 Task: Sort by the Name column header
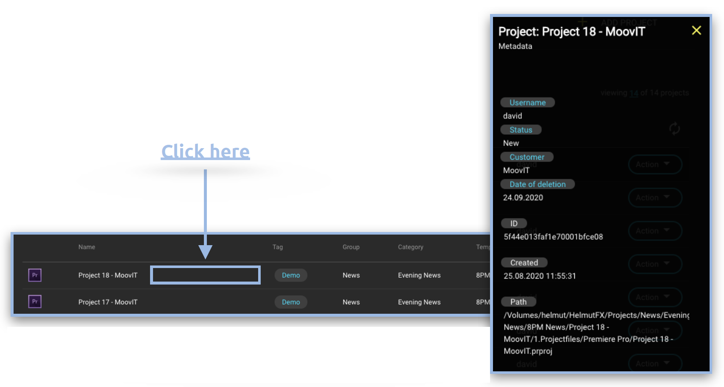(86, 247)
